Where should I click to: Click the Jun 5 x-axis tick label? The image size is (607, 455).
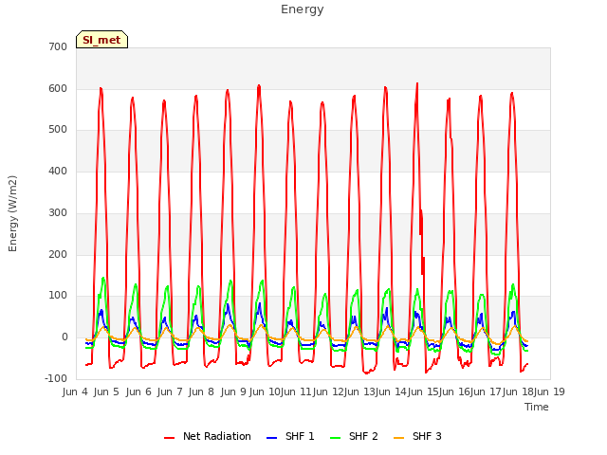coord(106,391)
